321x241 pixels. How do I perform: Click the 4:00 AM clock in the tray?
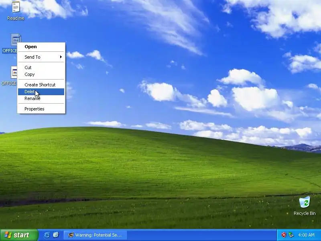point(306,235)
